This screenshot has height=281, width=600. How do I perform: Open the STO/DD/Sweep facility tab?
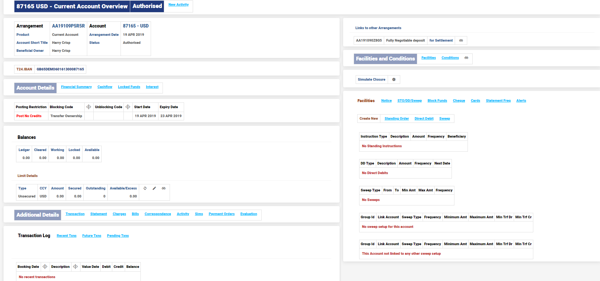pyautogui.click(x=410, y=101)
